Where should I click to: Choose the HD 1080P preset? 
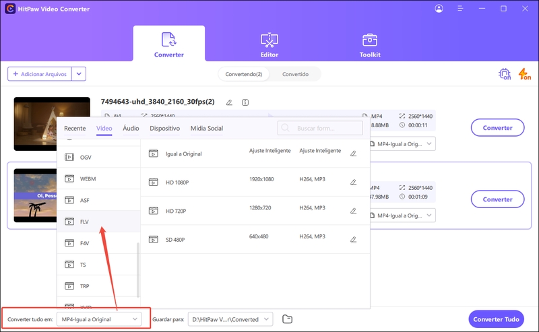255,182
